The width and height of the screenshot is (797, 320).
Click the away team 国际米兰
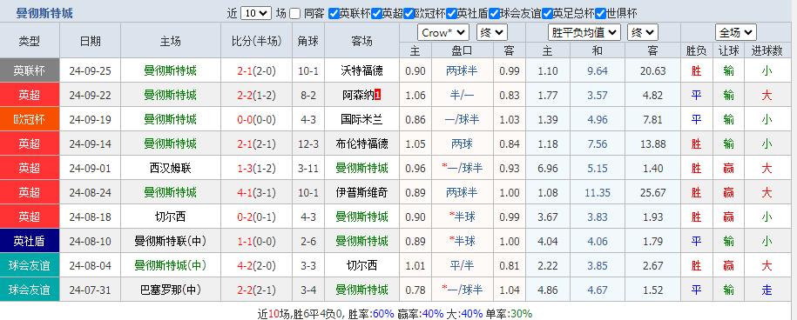(361, 120)
